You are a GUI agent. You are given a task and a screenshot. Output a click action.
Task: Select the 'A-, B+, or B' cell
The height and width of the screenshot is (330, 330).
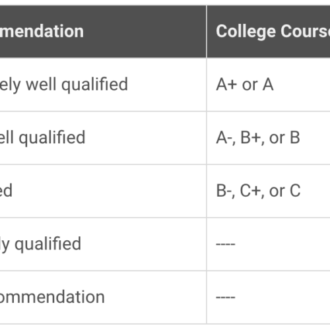pyautogui.click(x=269, y=138)
